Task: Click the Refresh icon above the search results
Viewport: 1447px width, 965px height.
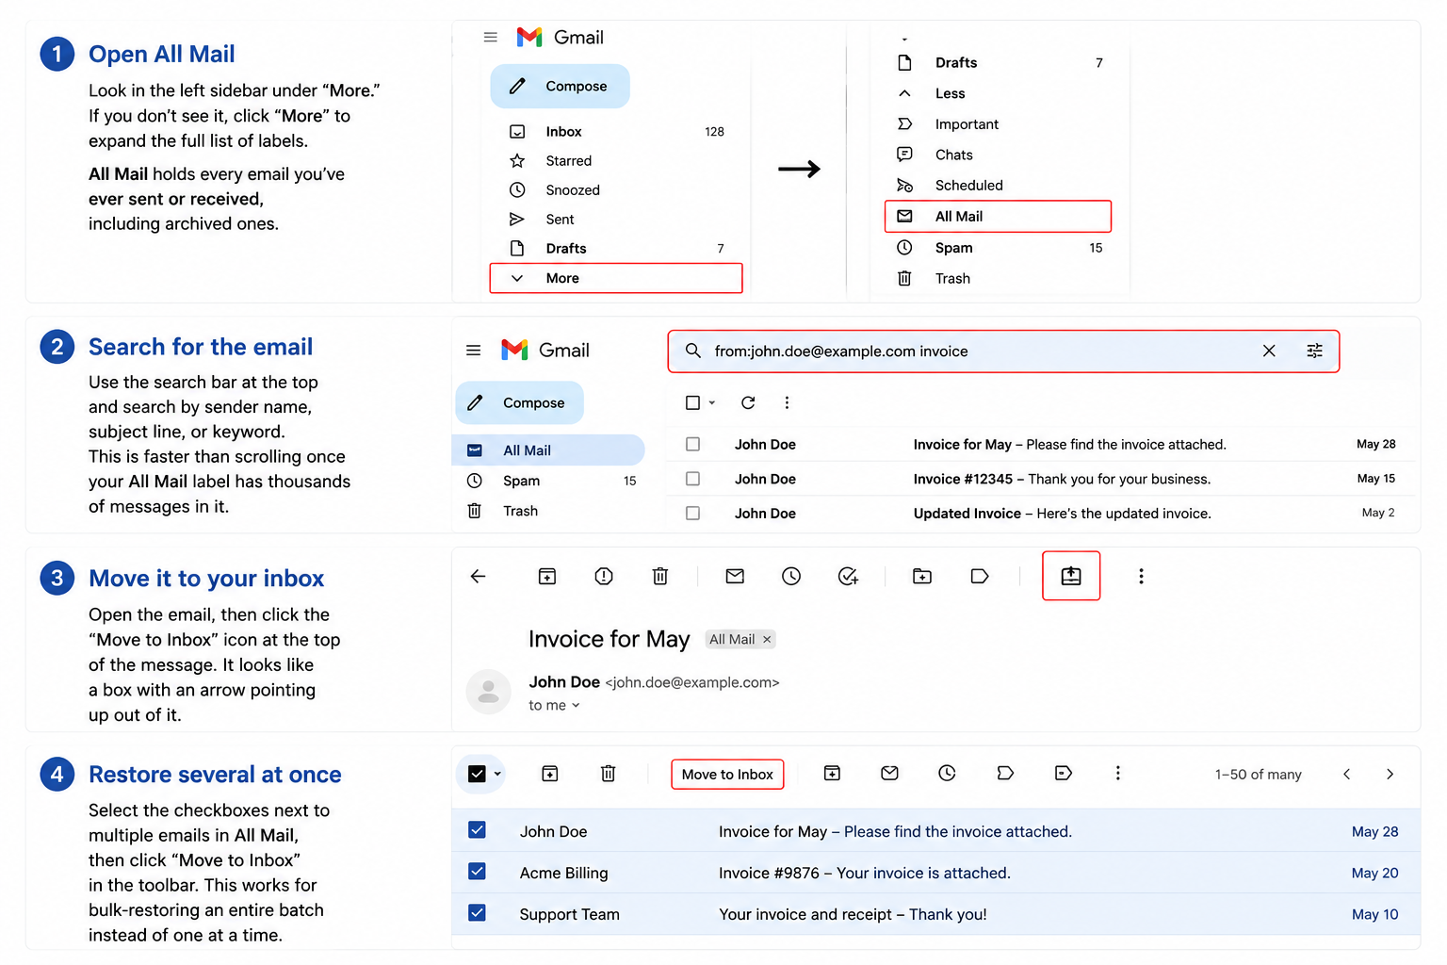Action: point(748,402)
